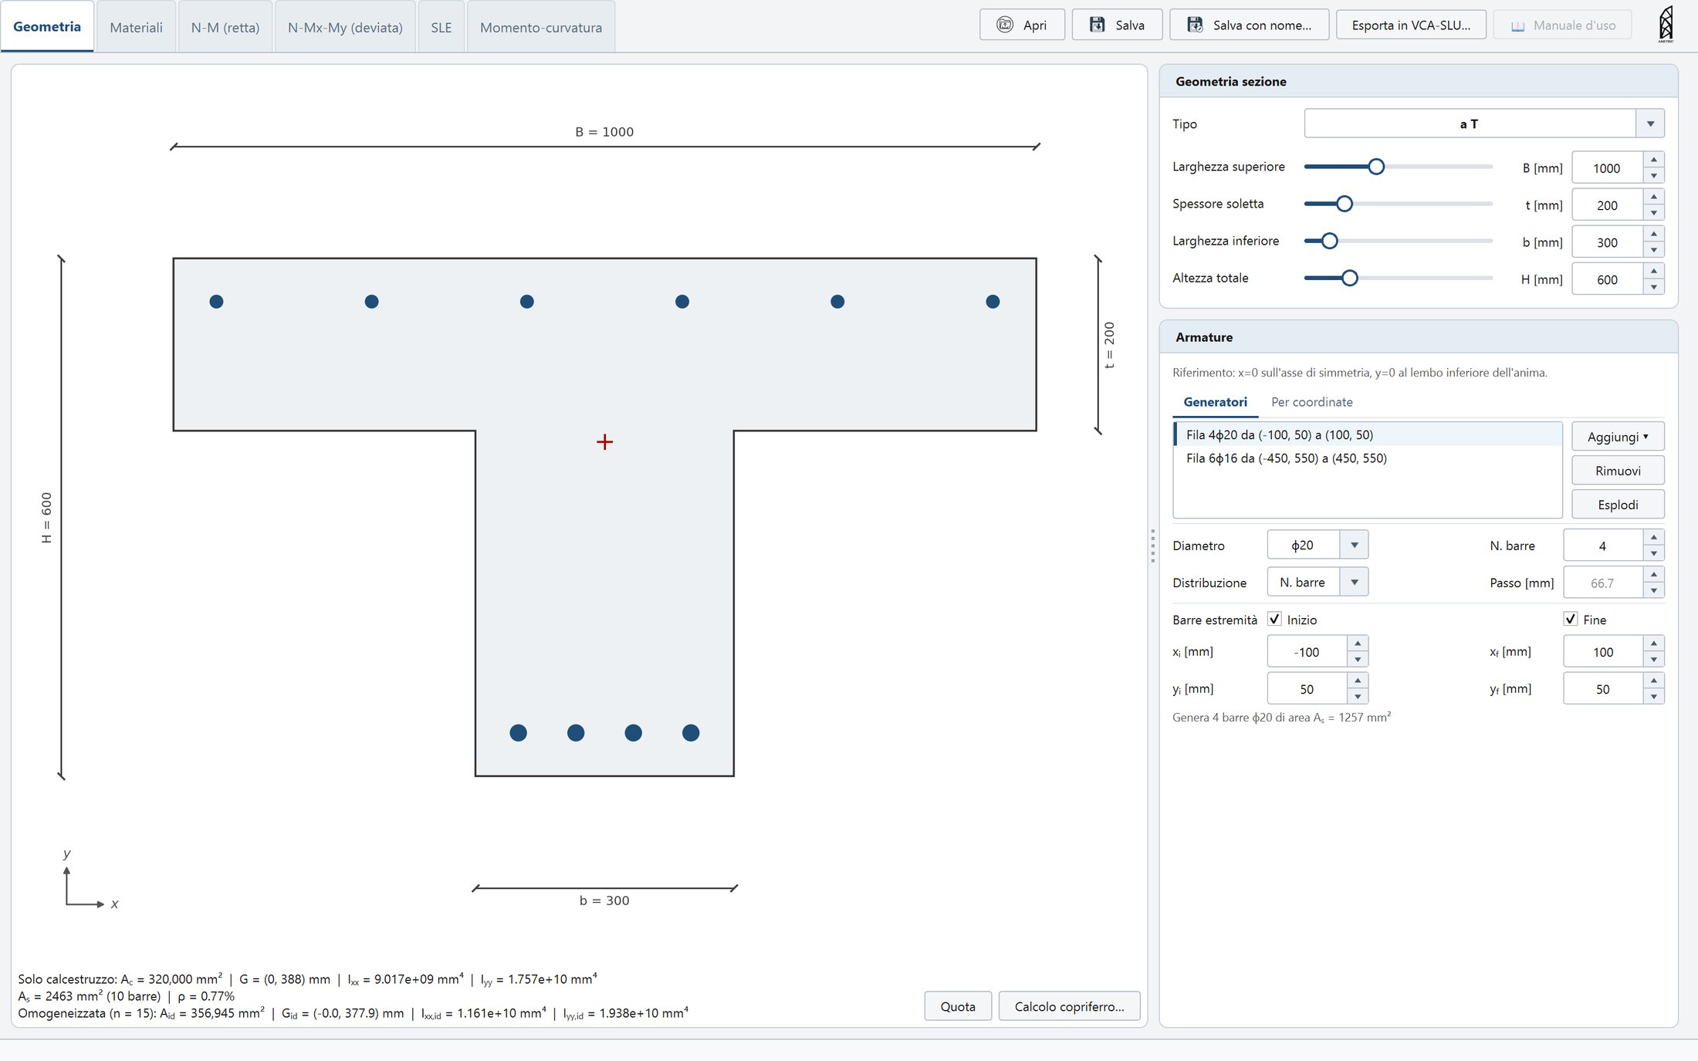Click the Salva floppy disk icon
The image size is (1698, 1061).
1097,25
